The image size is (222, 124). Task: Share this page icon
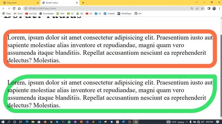197,8
